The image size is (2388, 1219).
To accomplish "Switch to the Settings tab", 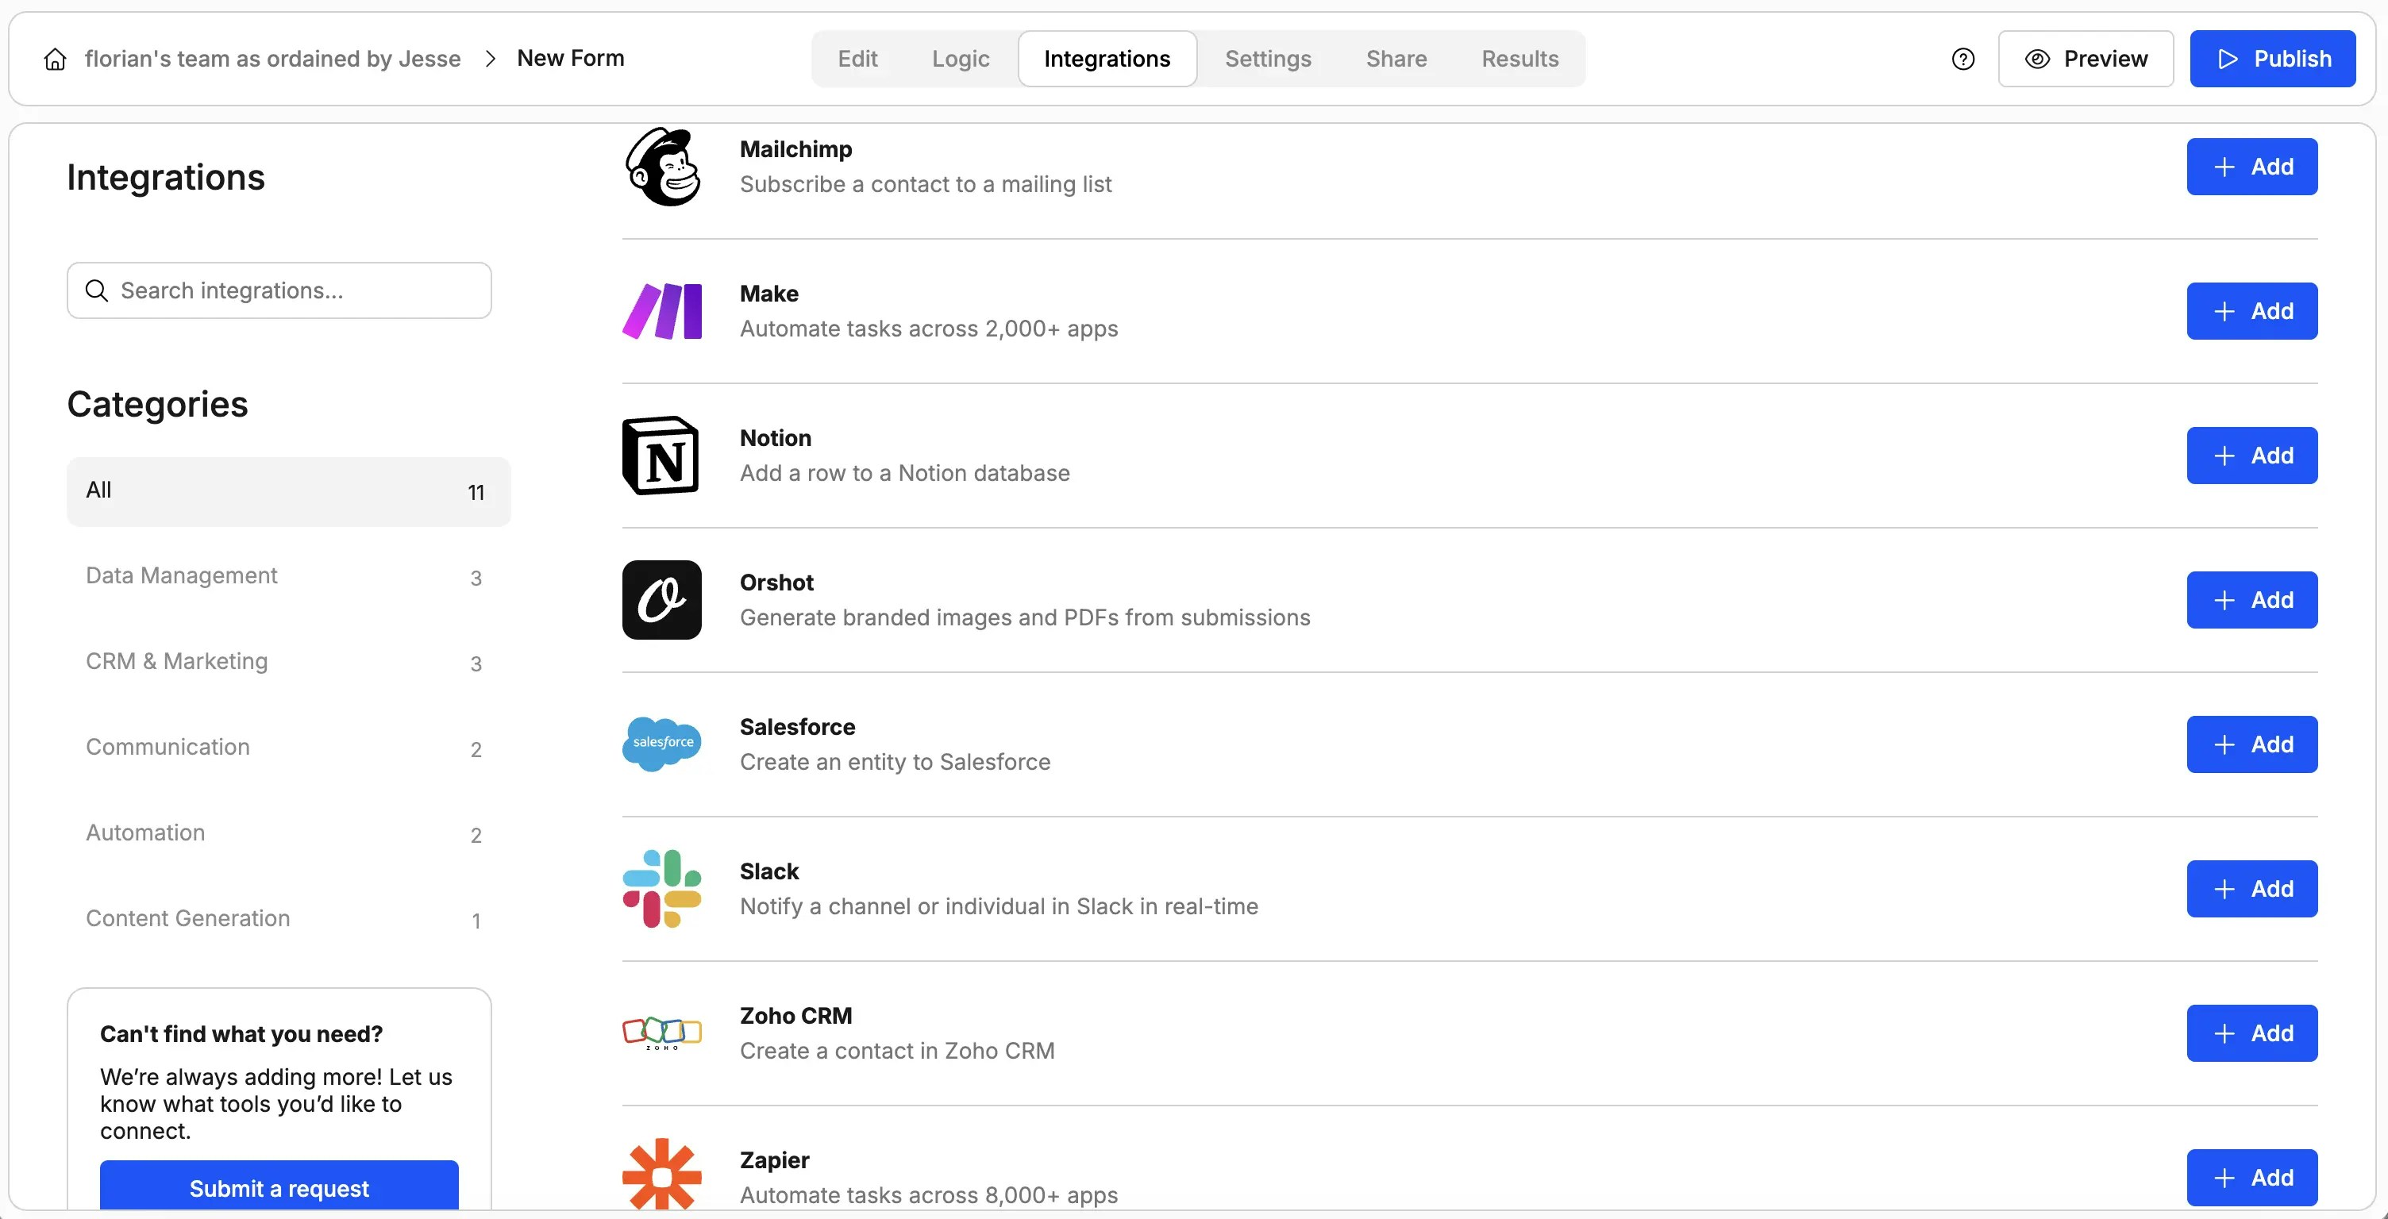I will (x=1268, y=59).
